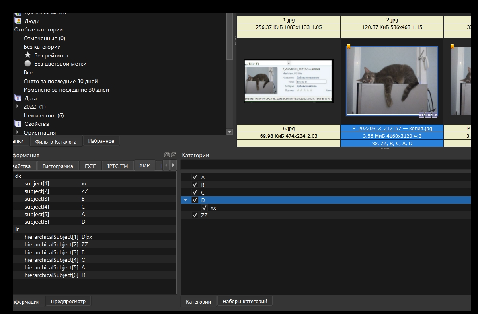This screenshot has width=478, height=314.
Task: Expand the 'Ориентация' node
Action: (17, 132)
